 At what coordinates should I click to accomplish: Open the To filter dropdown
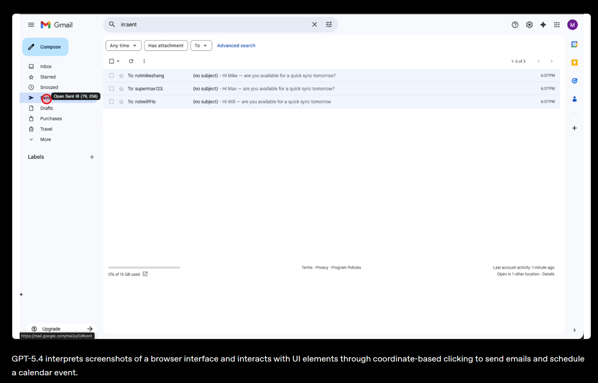tap(201, 46)
